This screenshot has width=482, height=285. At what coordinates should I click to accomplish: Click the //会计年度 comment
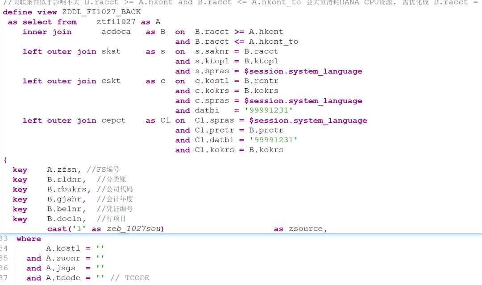[115, 199]
